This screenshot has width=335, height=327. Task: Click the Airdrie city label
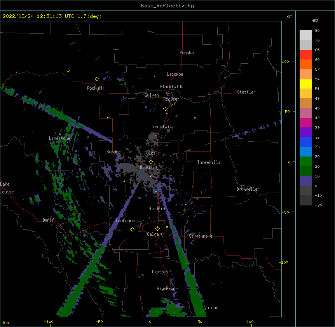pyautogui.click(x=157, y=209)
